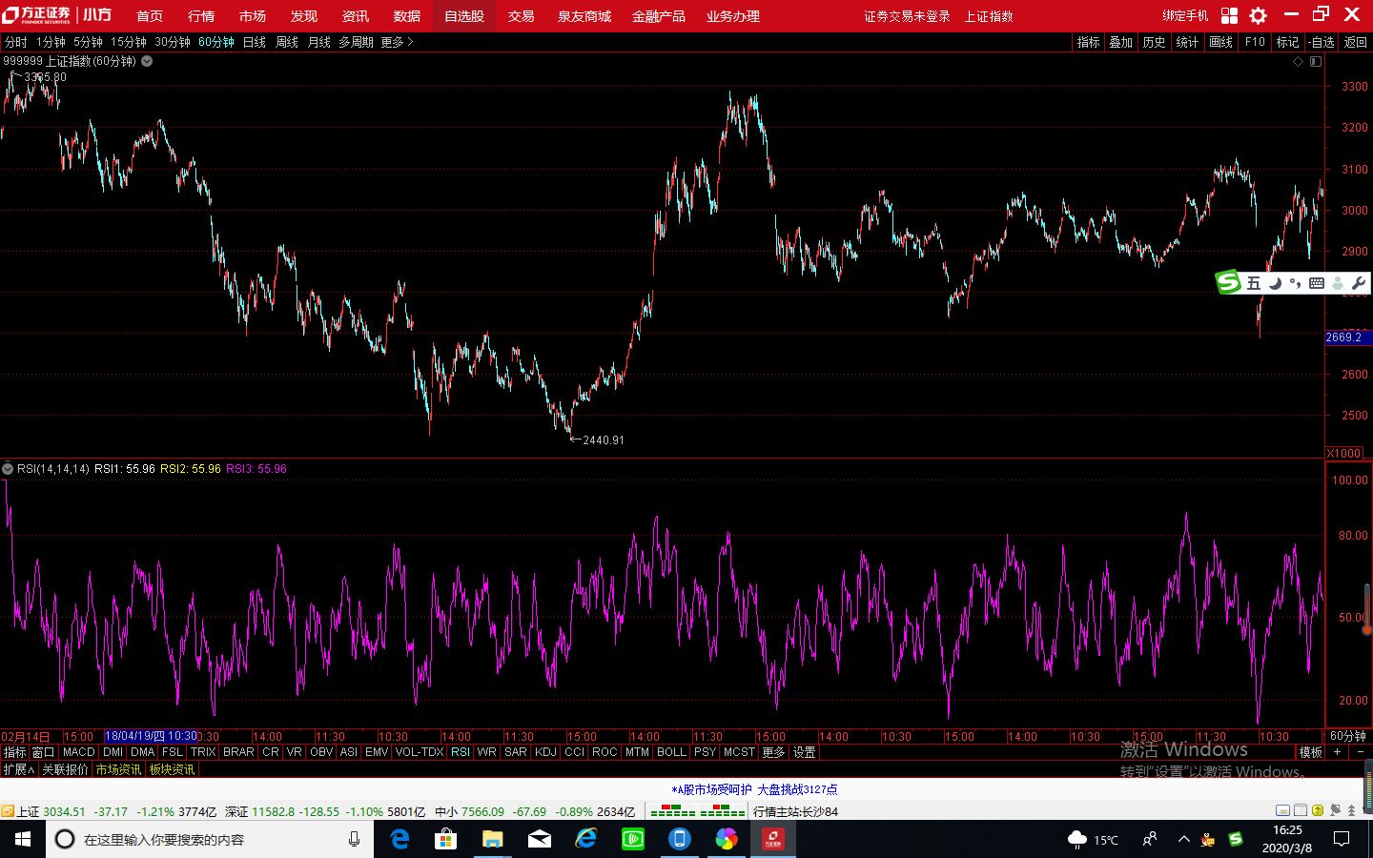Zoom in chart with + button
Image resolution: width=1373 pixels, height=858 pixels.
1338,752
